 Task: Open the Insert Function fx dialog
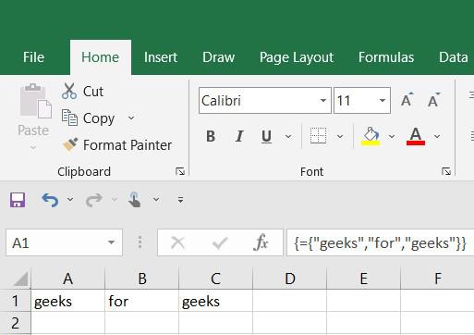pyautogui.click(x=261, y=242)
